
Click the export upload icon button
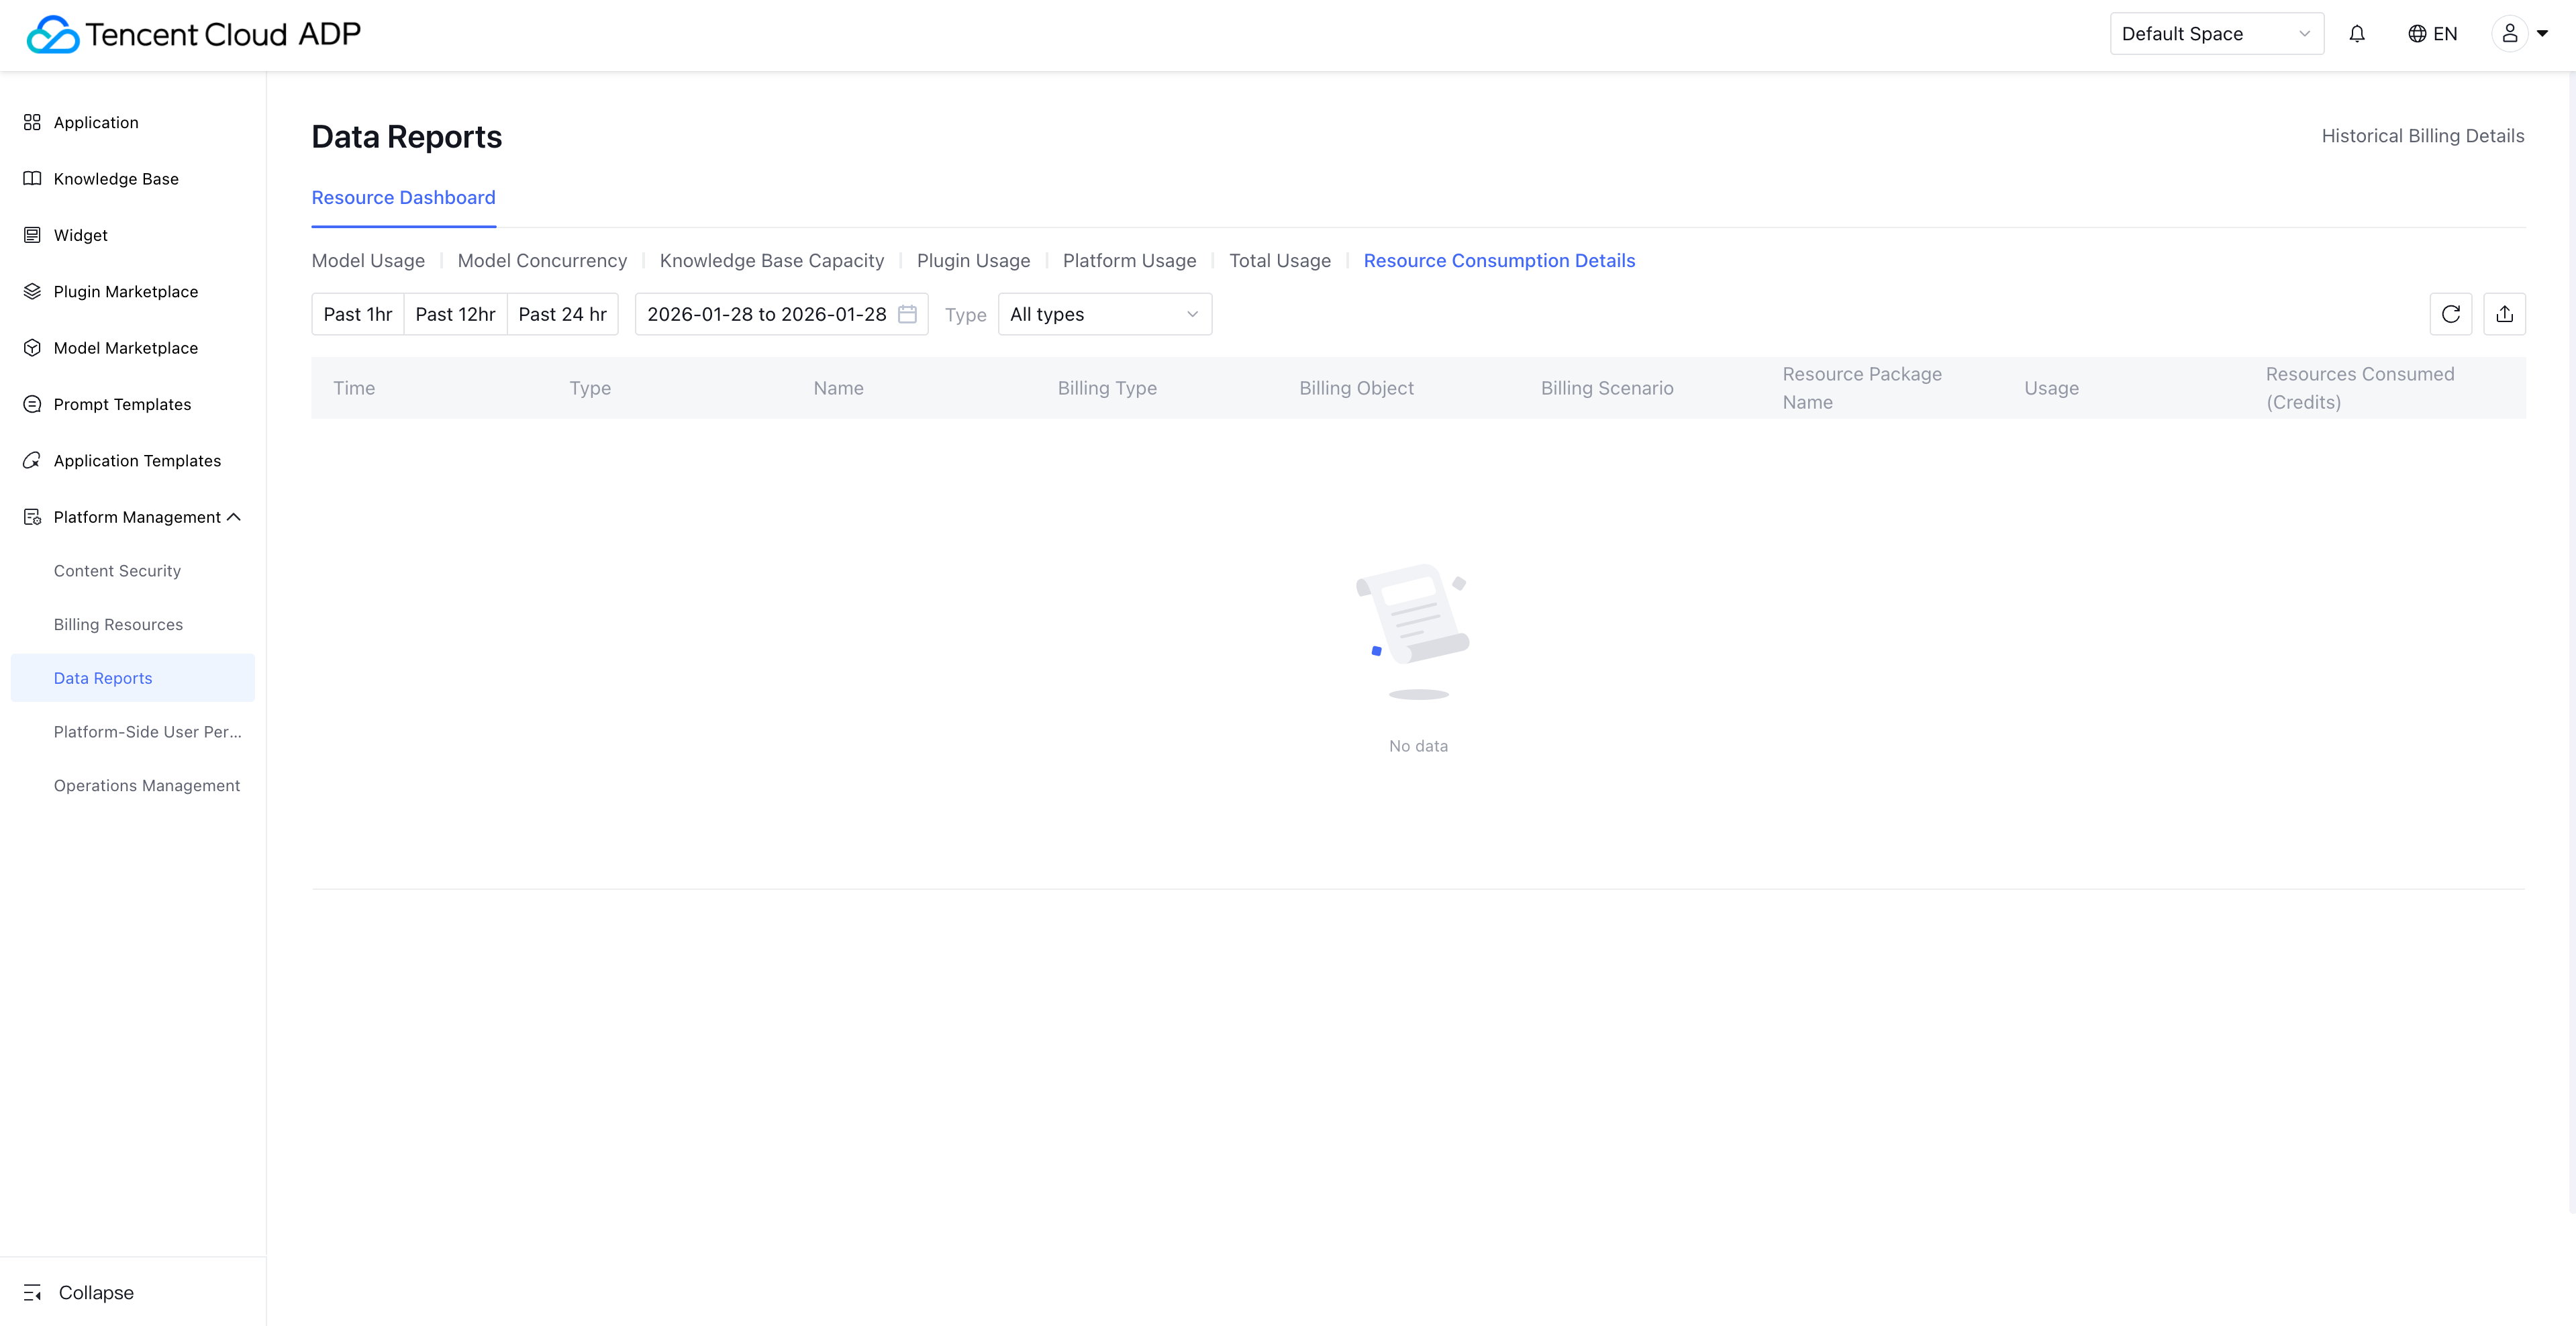pyautogui.click(x=2504, y=314)
